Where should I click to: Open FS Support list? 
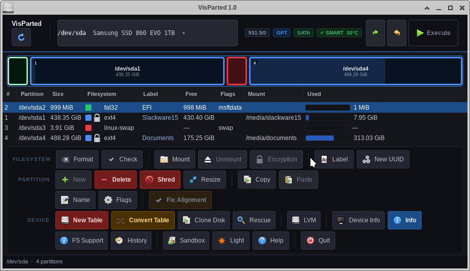coord(81,241)
